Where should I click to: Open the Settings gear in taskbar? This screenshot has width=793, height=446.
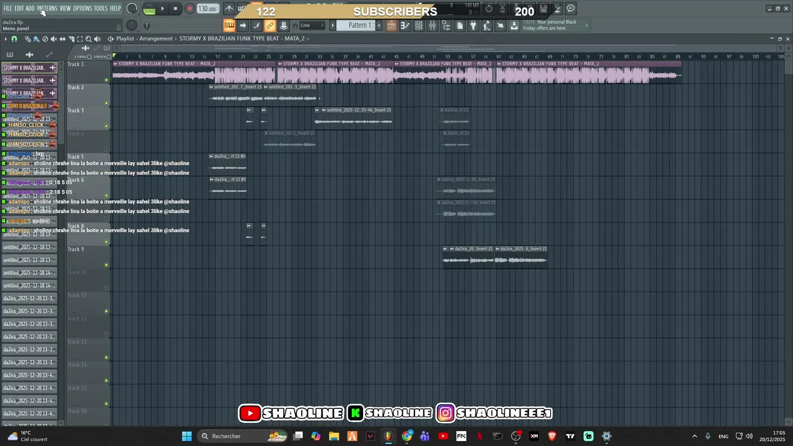[607, 436]
